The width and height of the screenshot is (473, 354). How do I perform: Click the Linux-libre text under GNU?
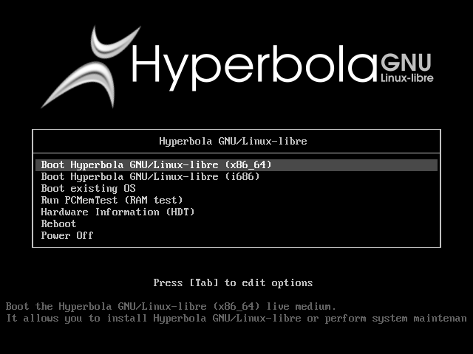pos(407,78)
